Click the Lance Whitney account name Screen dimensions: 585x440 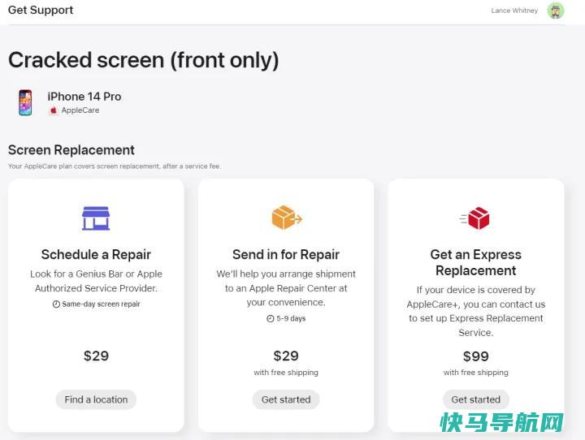514,11
